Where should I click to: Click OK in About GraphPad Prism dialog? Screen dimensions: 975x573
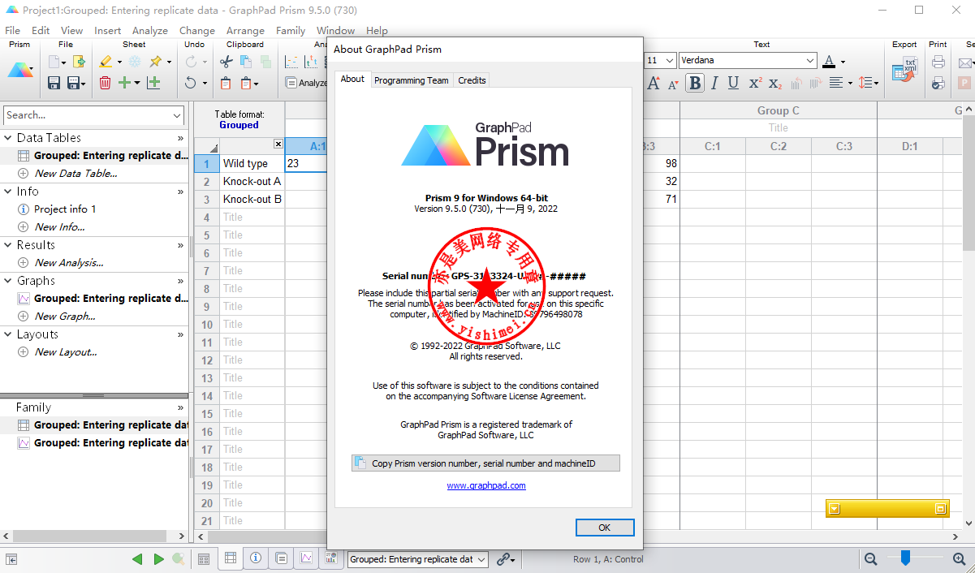tap(604, 528)
